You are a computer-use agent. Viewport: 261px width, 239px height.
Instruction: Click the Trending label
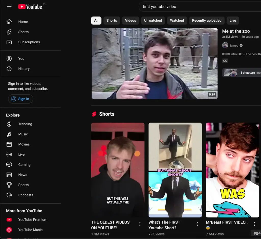[x=25, y=124]
